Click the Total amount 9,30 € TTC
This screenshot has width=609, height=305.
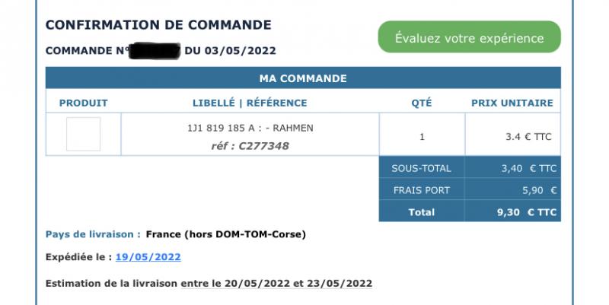(527, 212)
